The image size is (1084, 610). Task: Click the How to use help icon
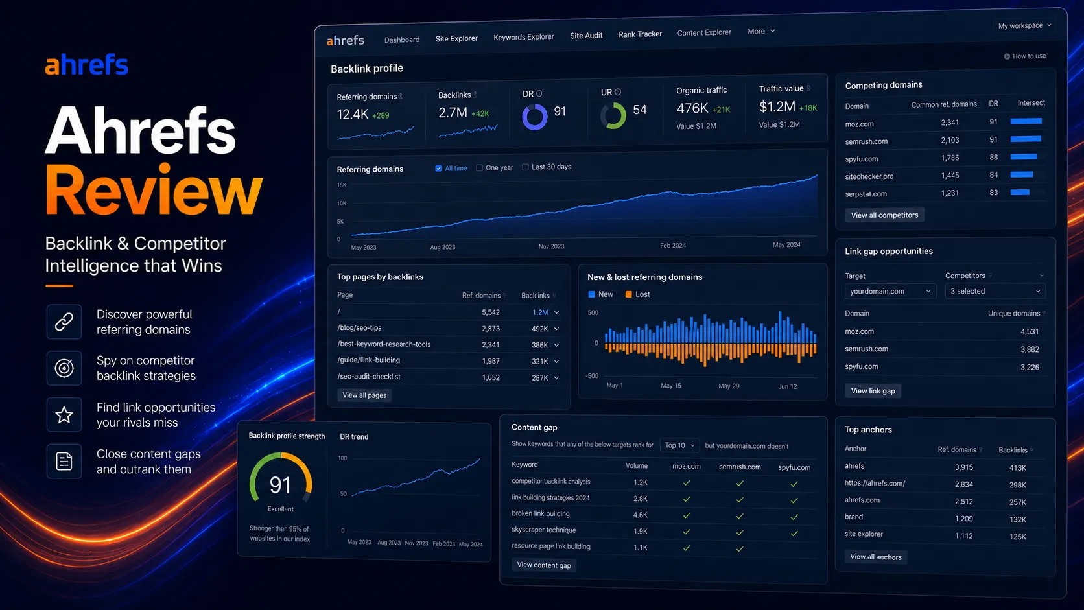[x=1007, y=56]
